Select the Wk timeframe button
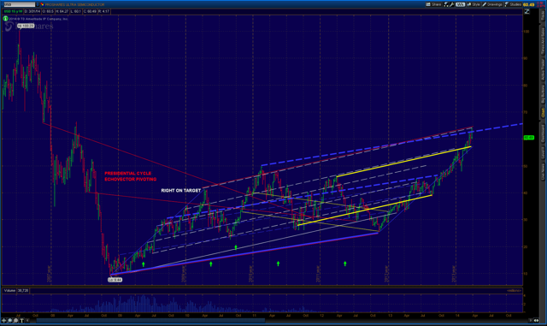 pyautogui.click(x=460, y=4)
